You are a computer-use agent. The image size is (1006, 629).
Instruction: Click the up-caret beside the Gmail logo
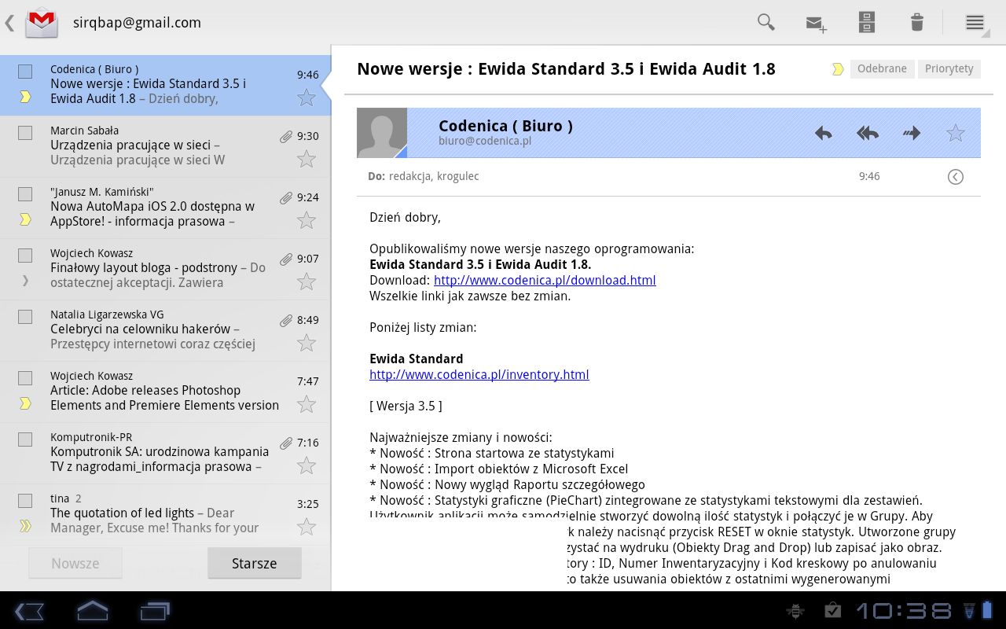point(9,22)
